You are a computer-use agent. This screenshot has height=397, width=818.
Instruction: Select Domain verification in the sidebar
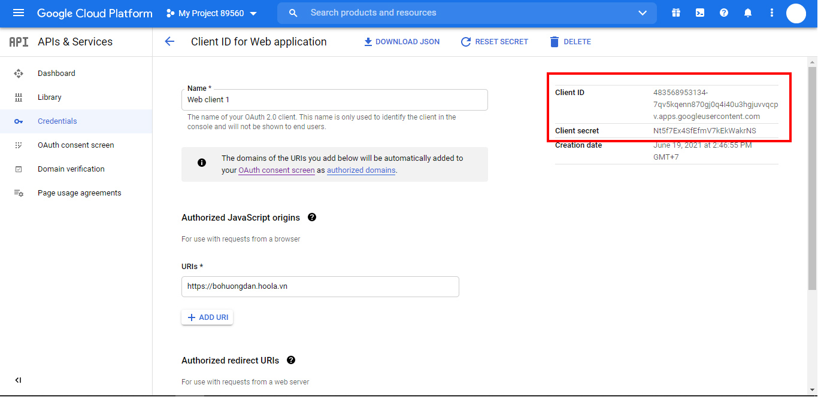pos(71,169)
